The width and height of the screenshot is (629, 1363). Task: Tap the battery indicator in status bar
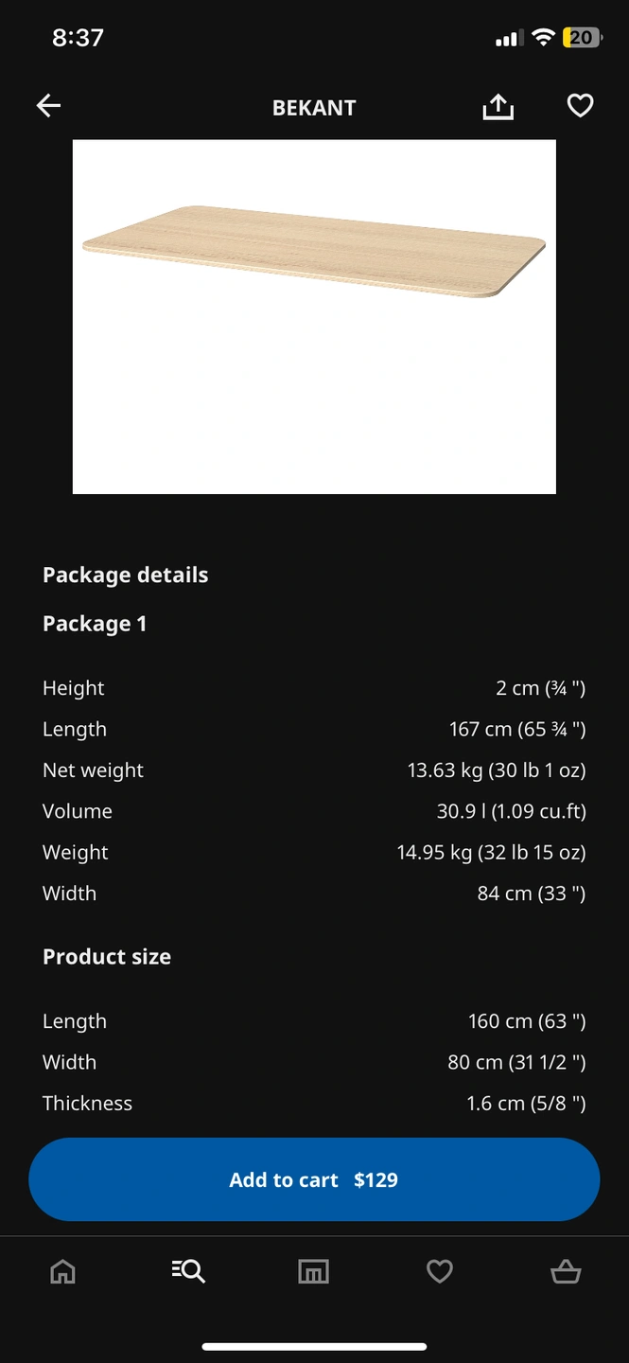point(582,38)
